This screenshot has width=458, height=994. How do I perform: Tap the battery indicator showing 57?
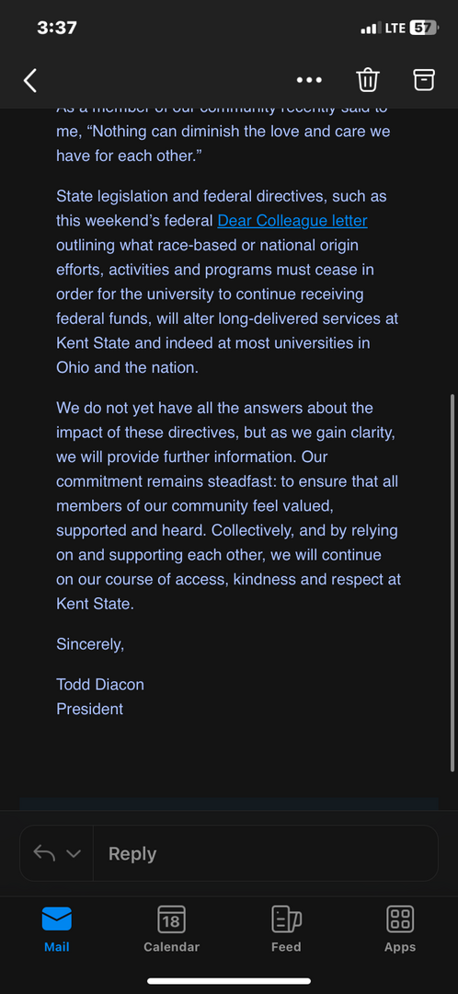pyautogui.click(x=424, y=28)
